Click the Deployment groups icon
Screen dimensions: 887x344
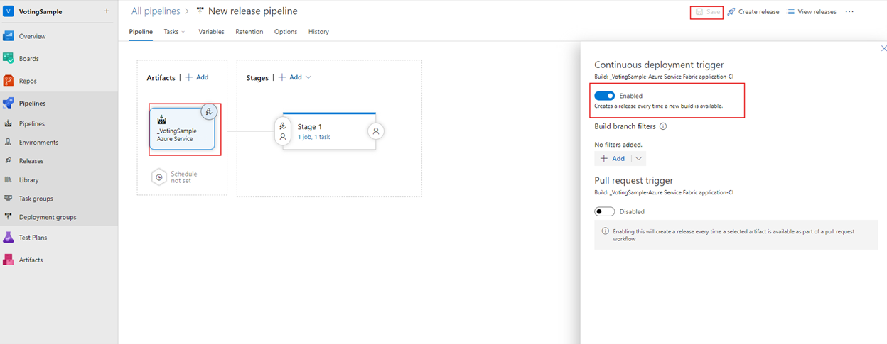coord(9,217)
